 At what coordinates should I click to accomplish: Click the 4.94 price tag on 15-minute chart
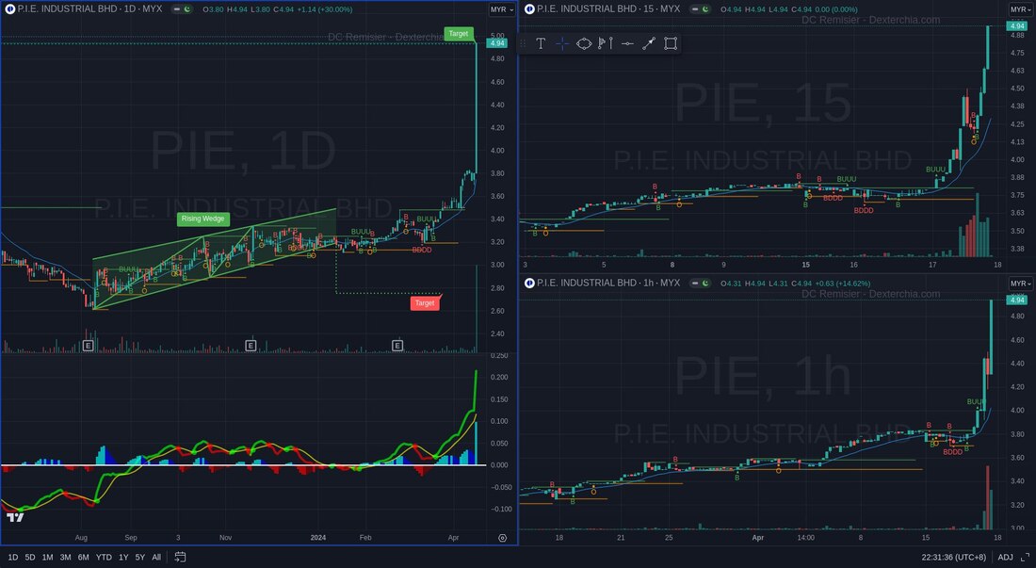pos(1016,25)
